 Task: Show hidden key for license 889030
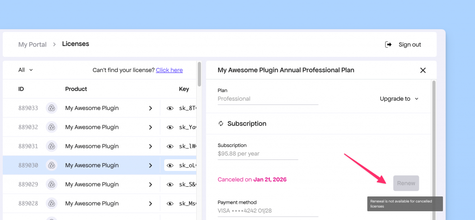(170, 165)
